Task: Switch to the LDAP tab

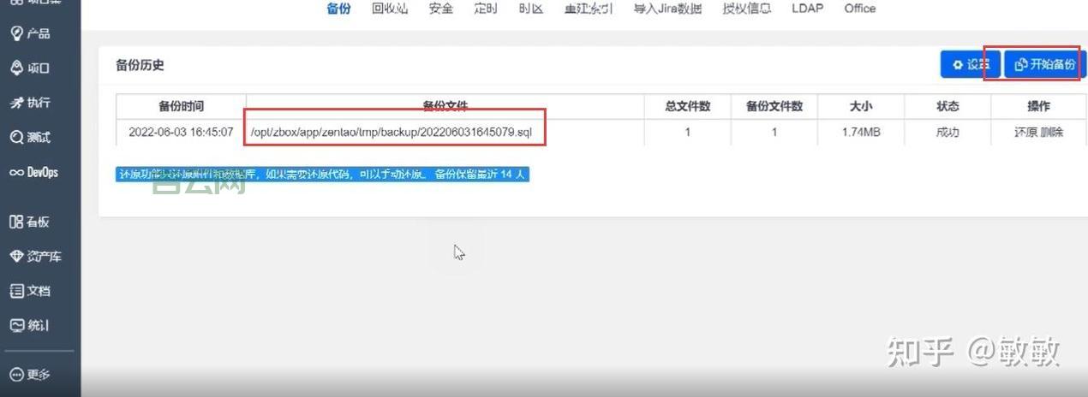Action: pos(806,9)
